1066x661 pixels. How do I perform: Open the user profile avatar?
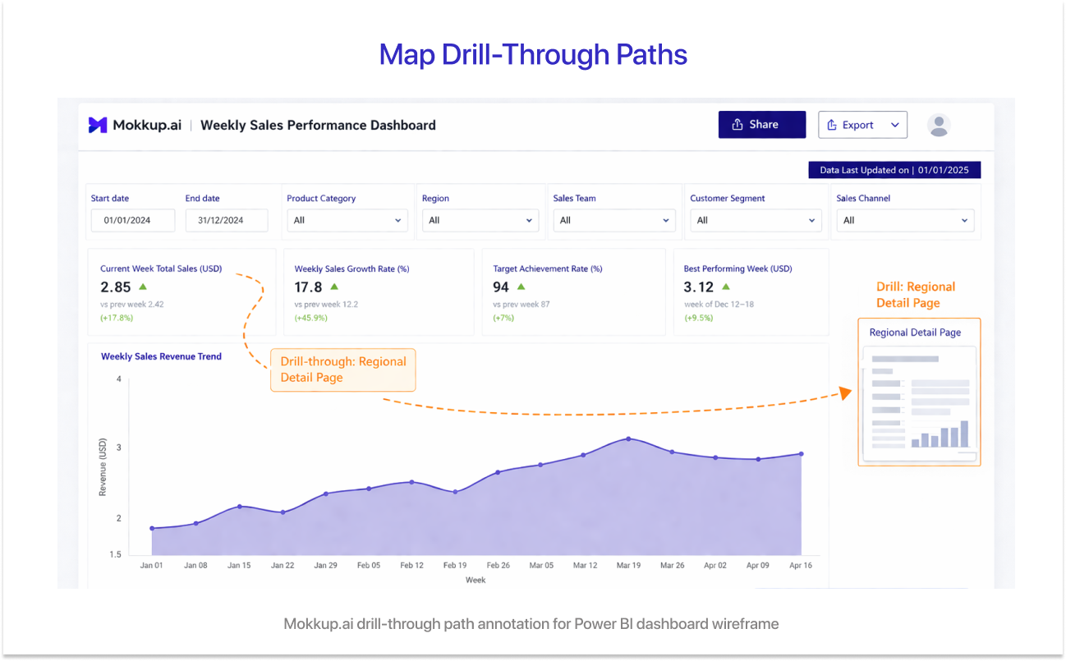[939, 125]
